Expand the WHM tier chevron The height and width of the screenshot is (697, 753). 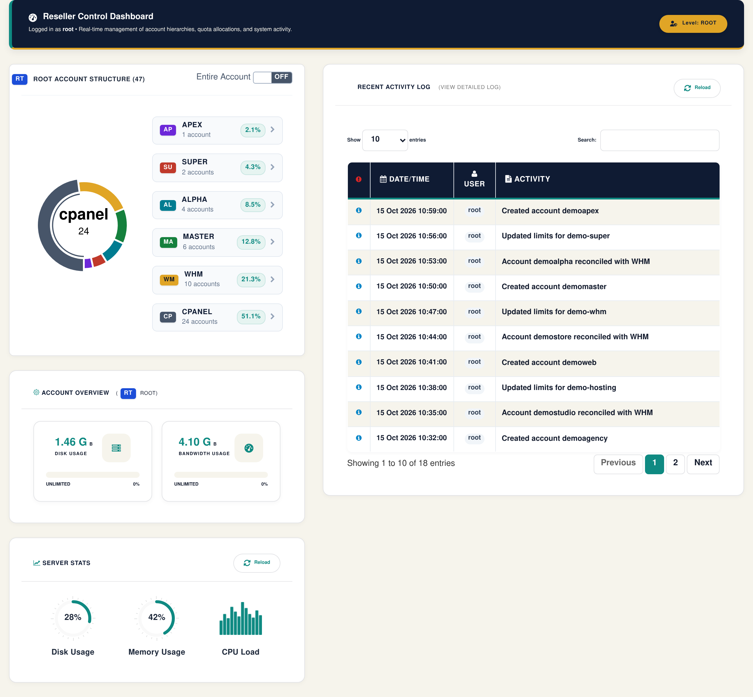point(272,280)
